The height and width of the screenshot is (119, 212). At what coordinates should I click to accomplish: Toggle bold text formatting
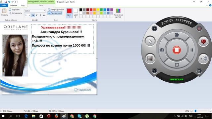33,15
